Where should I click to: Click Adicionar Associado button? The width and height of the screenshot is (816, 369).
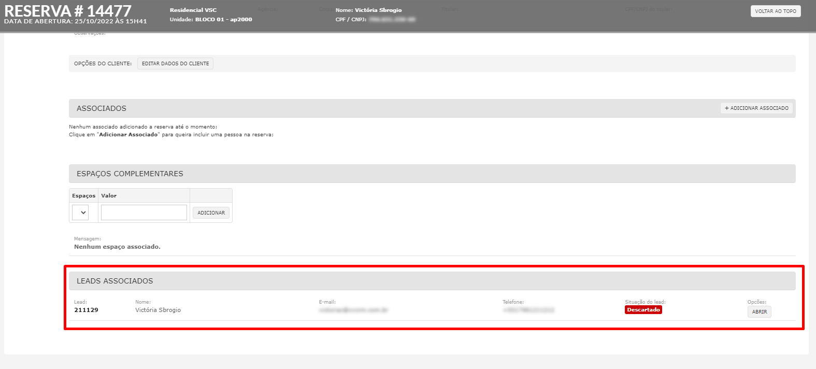click(x=756, y=108)
